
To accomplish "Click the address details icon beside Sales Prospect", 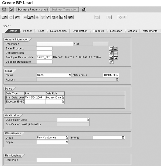I will (x=116, y=48).
